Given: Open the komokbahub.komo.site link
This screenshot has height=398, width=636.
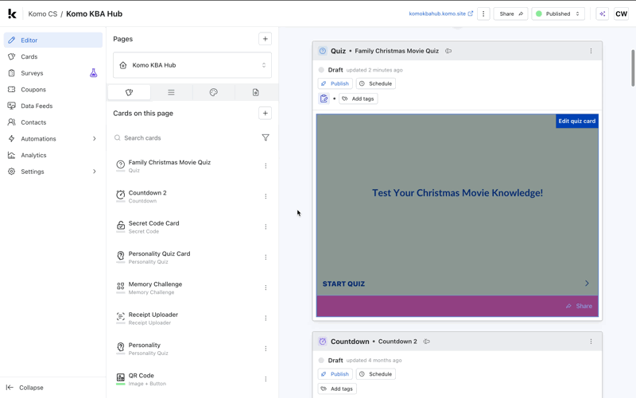Looking at the screenshot, I should (x=440, y=14).
